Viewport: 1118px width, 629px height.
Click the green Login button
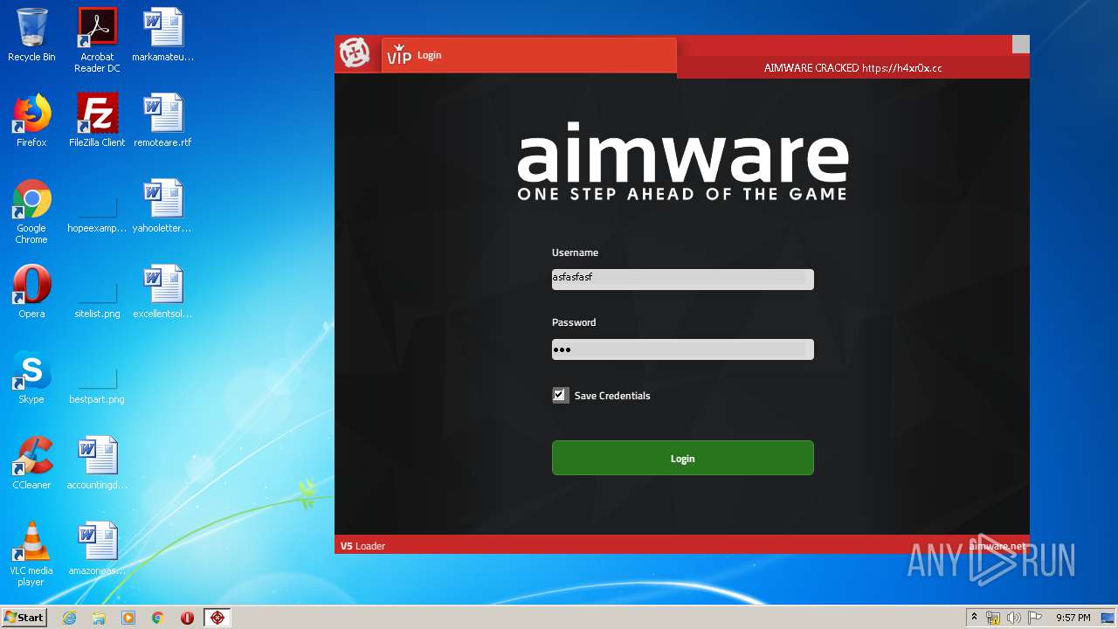682,458
